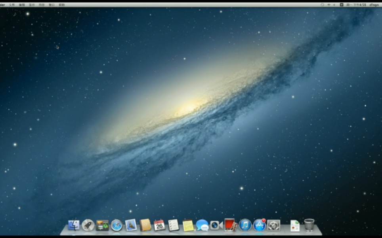Open System Preferences

tap(273, 226)
